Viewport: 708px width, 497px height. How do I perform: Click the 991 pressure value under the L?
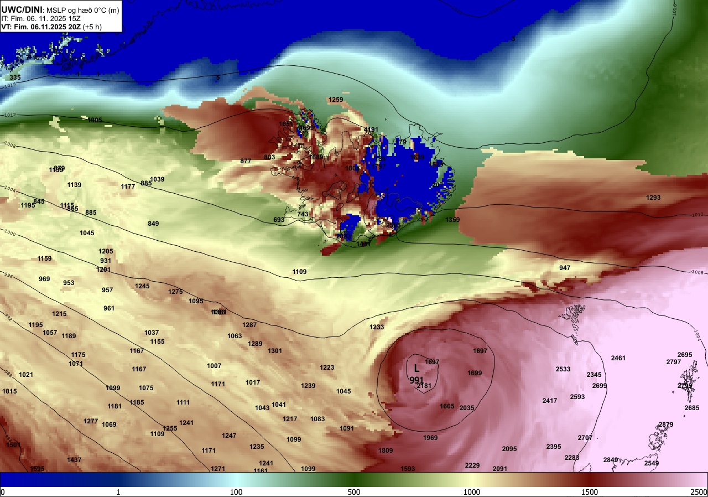coord(417,380)
